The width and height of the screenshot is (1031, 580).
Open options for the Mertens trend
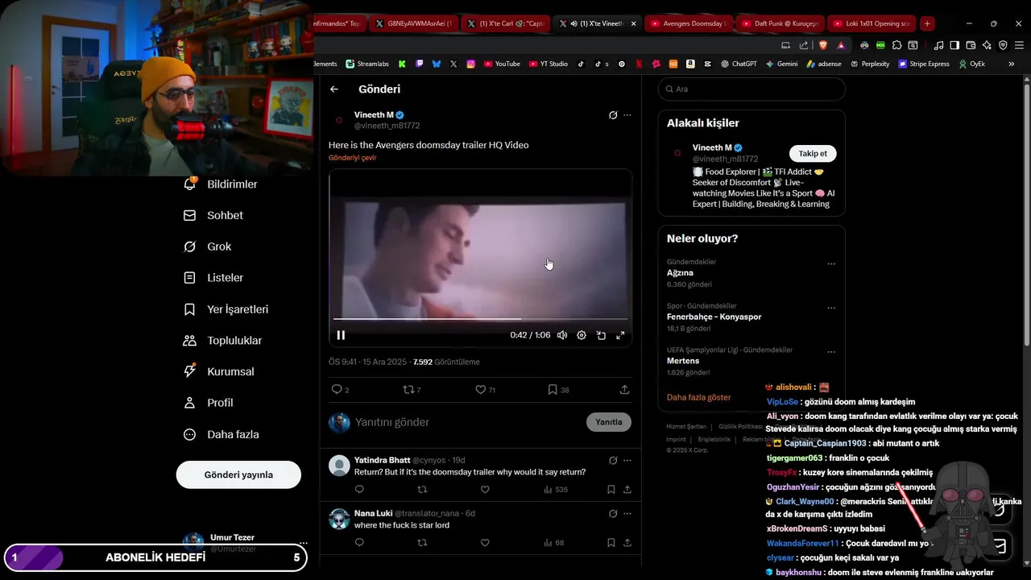click(x=831, y=352)
